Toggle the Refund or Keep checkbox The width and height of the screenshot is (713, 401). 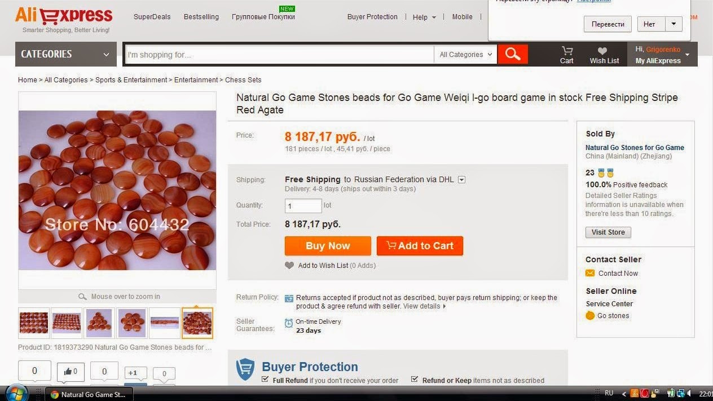tap(415, 380)
